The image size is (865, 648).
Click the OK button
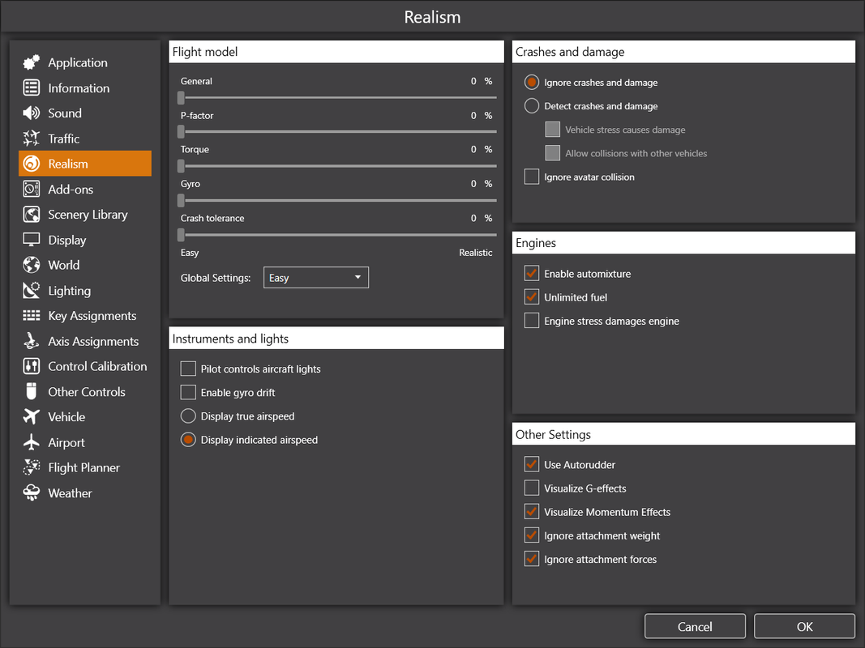click(x=804, y=626)
